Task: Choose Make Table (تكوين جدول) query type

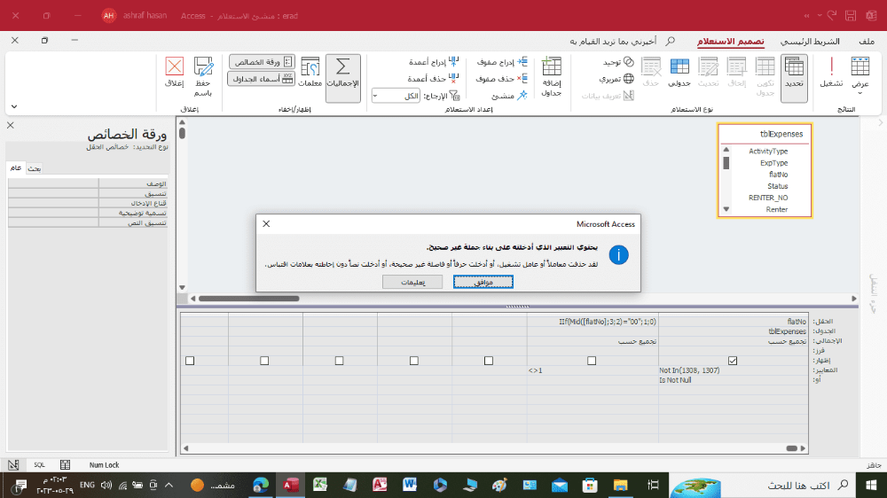Action: click(765, 75)
